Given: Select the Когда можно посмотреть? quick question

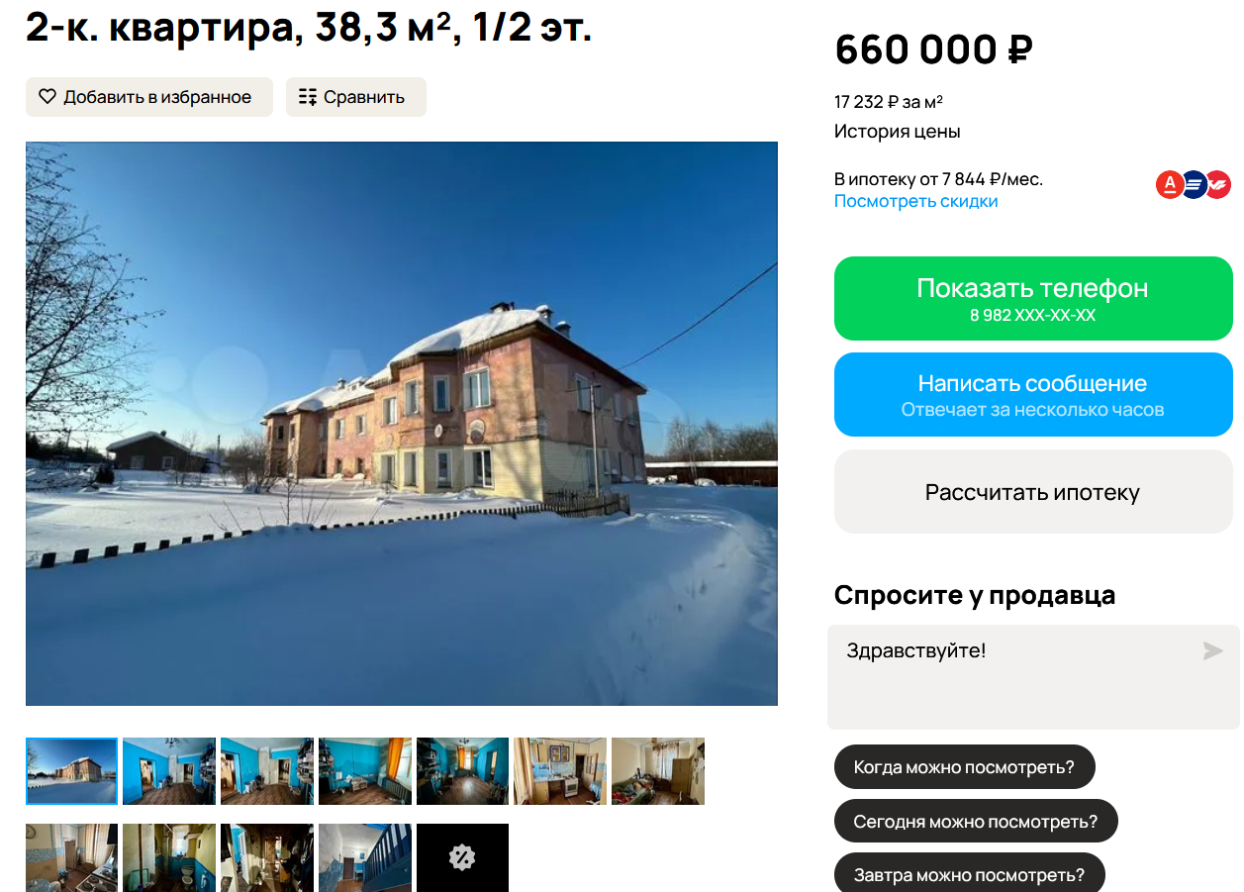Looking at the screenshot, I should (964, 767).
